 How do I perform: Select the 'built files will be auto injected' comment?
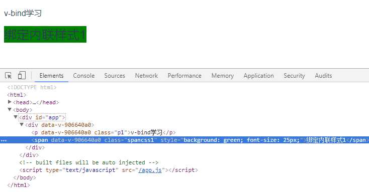click(89, 162)
